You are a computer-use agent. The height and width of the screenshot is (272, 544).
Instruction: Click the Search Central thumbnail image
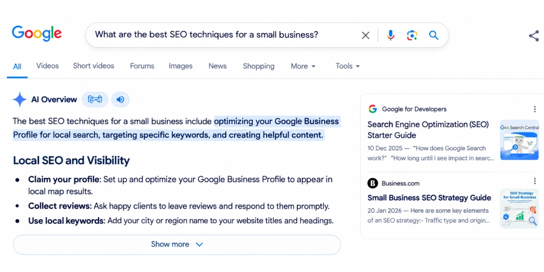pyautogui.click(x=520, y=140)
